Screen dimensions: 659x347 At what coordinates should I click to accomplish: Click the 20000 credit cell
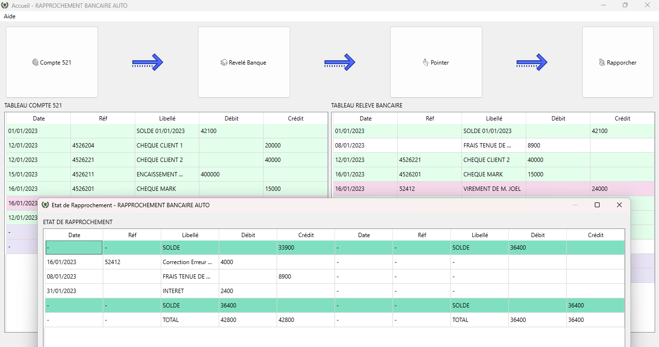tap(295, 146)
